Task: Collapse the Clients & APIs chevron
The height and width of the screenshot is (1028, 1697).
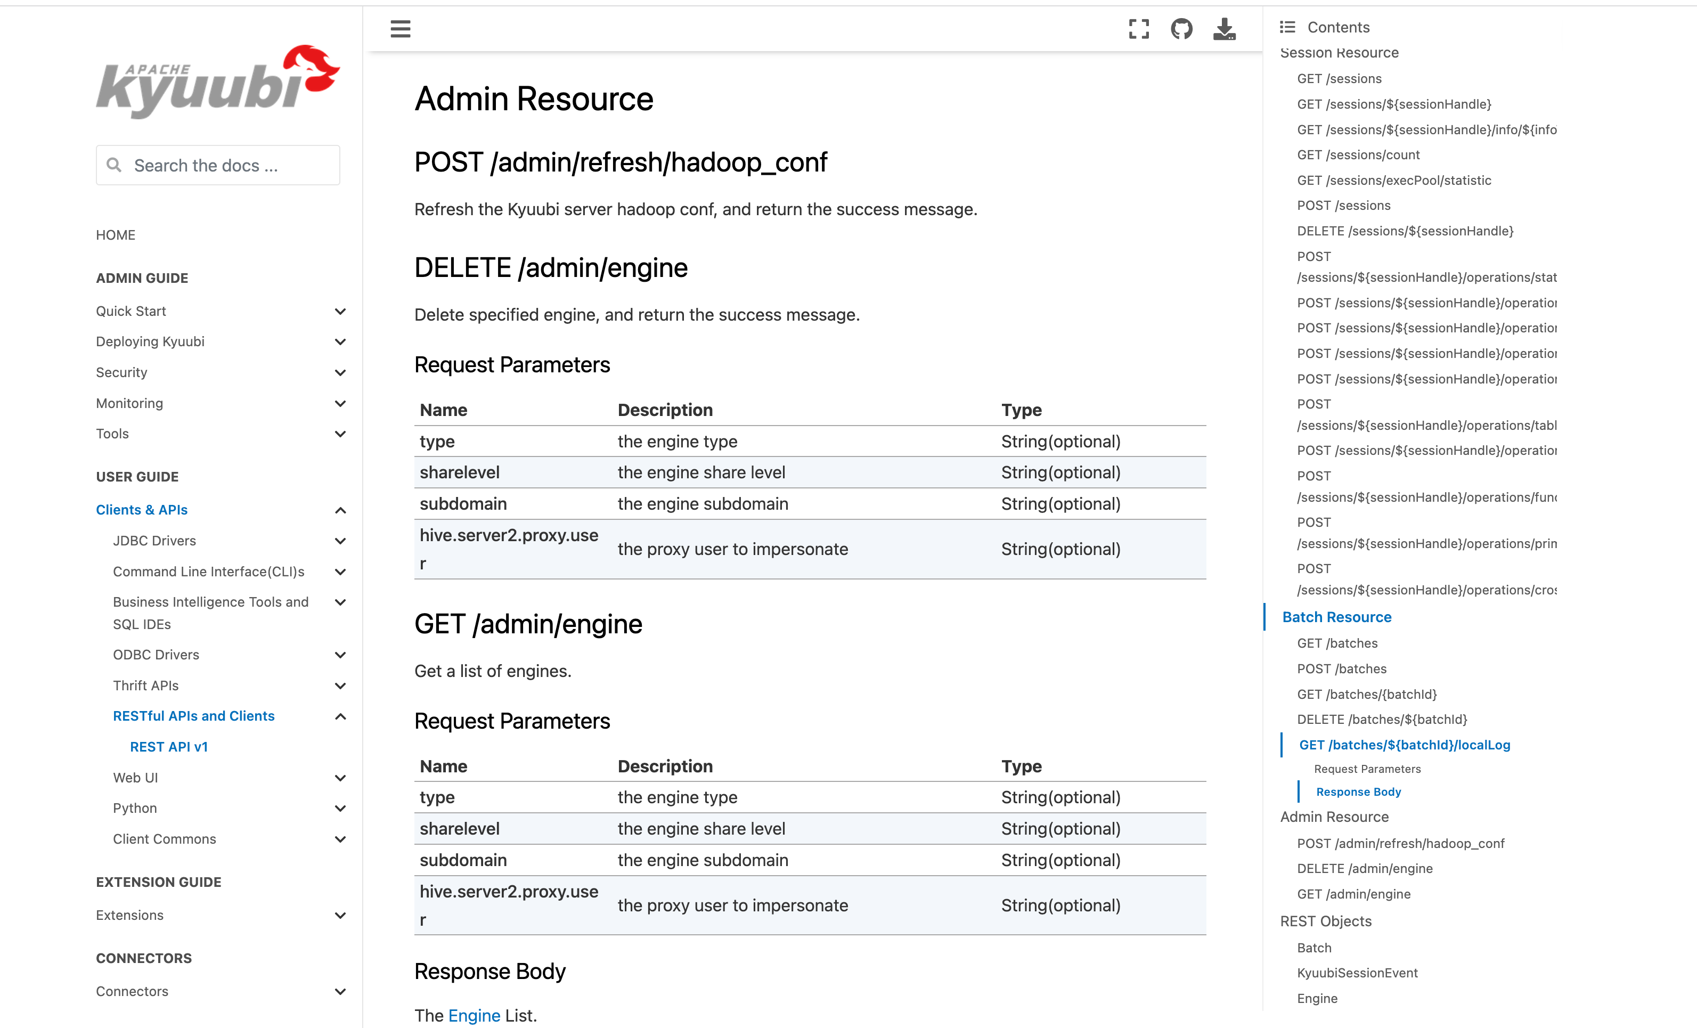Action: tap(340, 510)
